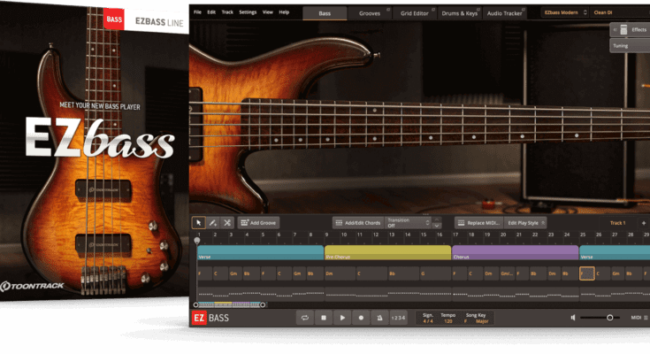Toggle loop playback on
The width and height of the screenshot is (650, 354).
(304, 318)
